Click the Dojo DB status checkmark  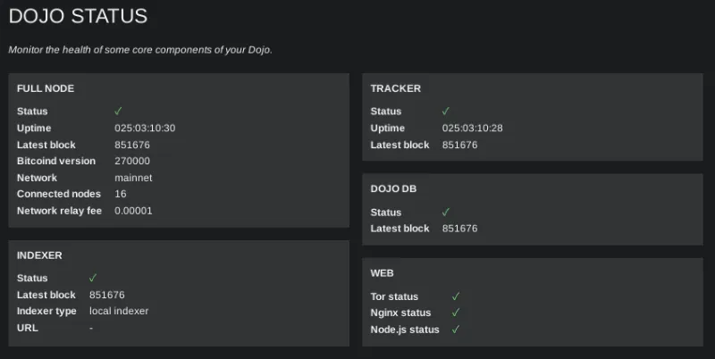[446, 212]
